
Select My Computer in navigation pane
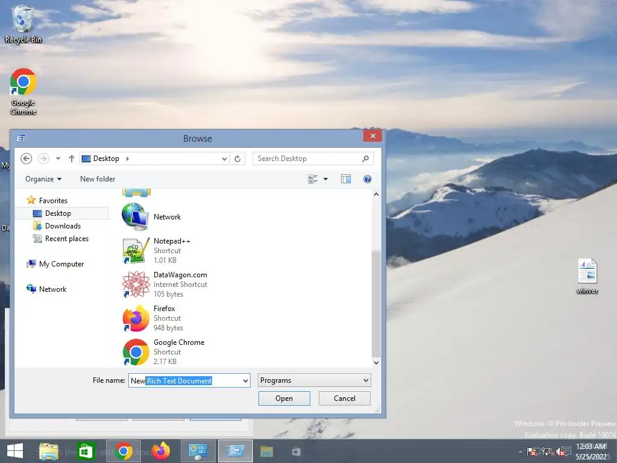pos(55,264)
